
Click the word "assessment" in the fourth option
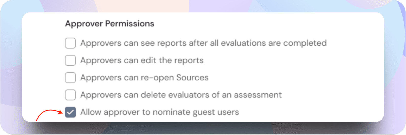pos(258,95)
